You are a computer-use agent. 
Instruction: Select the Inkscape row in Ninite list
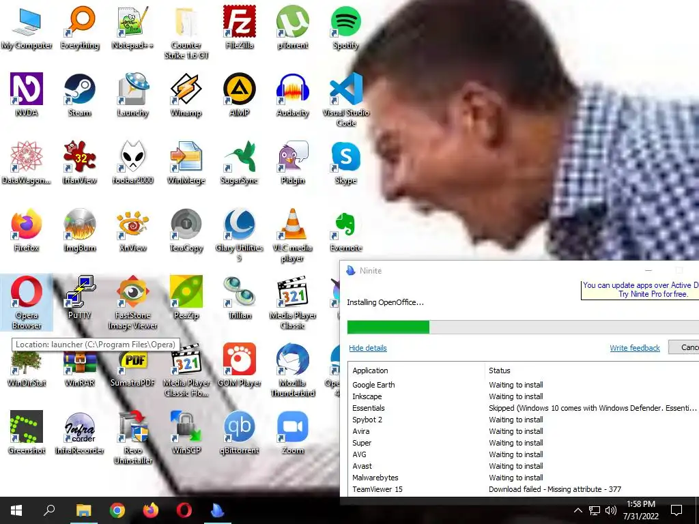[x=524, y=396]
